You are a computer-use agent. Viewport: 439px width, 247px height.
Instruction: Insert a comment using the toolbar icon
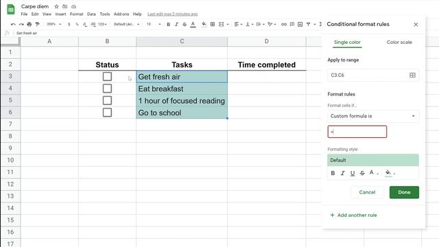pos(292,25)
